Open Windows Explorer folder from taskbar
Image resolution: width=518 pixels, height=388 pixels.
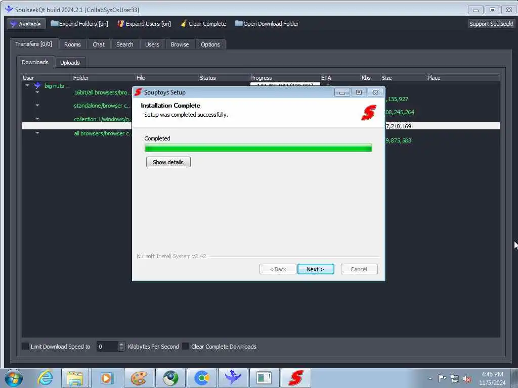75,378
